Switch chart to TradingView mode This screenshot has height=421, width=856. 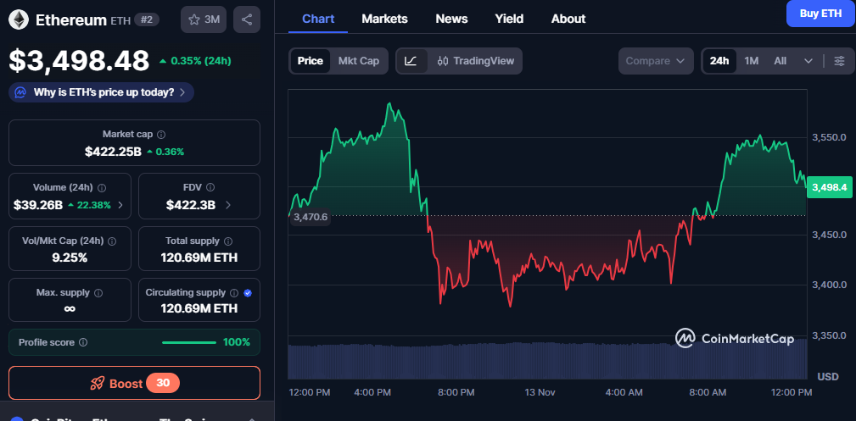click(x=475, y=61)
